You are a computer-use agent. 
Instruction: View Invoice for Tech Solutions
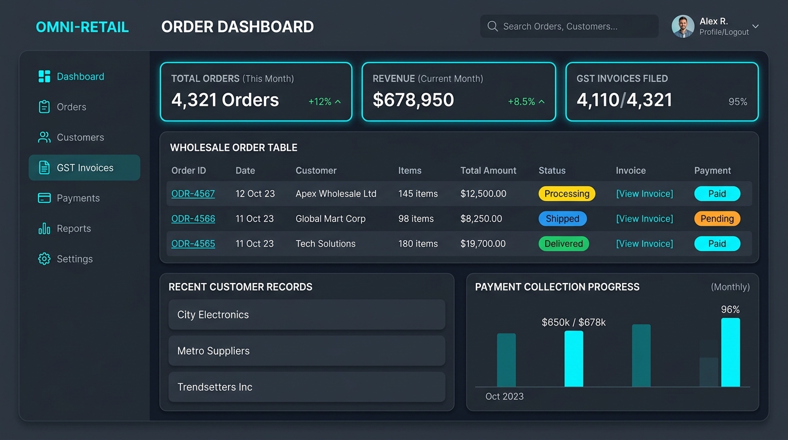point(644,243)
